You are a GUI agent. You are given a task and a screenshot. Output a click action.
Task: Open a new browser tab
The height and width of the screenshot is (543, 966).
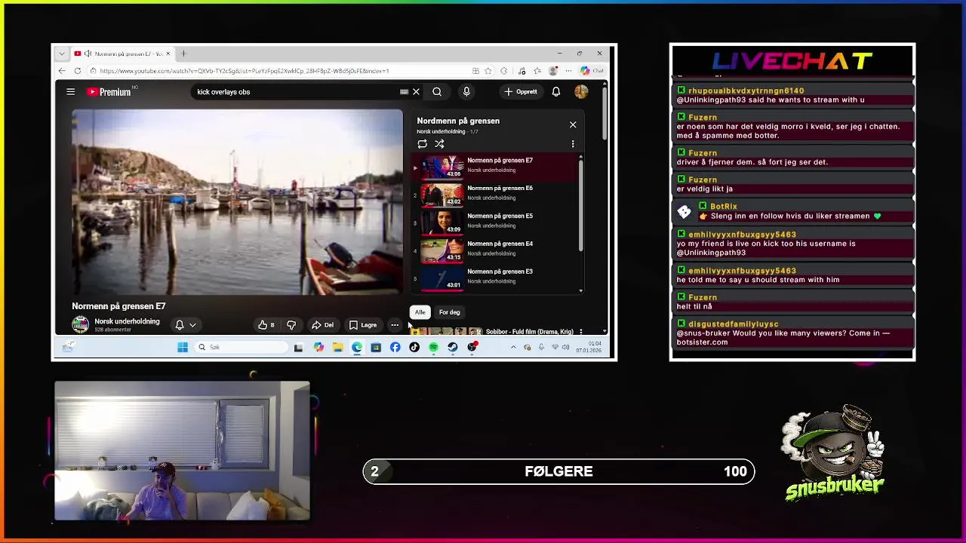[x=183, y=54]
